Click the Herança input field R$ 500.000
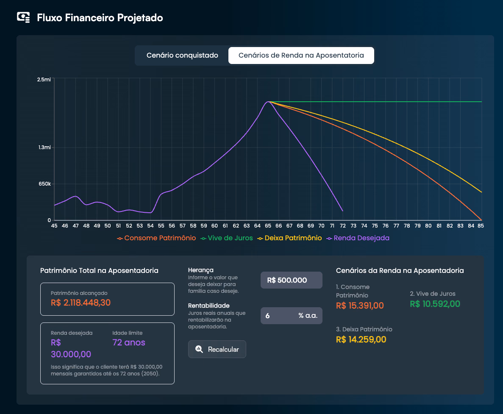Screen dimensions: 503x414 click(291, 280)
